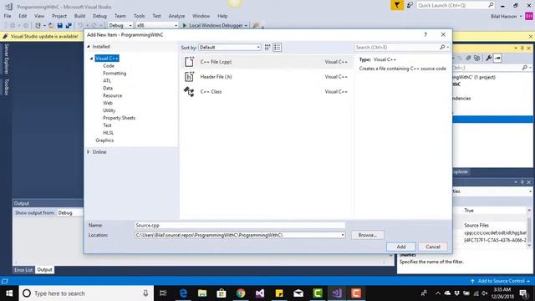
Task: Open the Debug menu
Action: (99, 16)
